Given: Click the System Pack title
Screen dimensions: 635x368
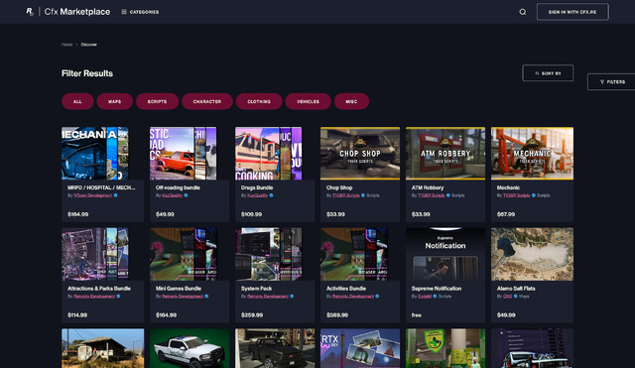Looking at the screenshot, I should coord(256,289).
